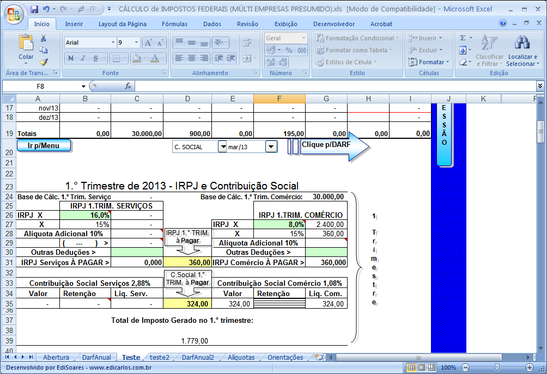The height and width of the screenshot is (374, 547).
Task: Toggle bold formatting (N) button
Action: (71, 58)
